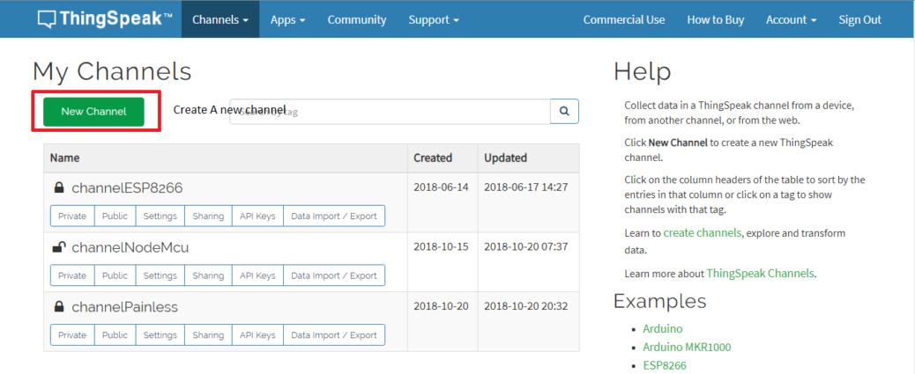Screen dimensions: 915x374
Task: Sort channels by the Created column header
Action: pos(433,158)
